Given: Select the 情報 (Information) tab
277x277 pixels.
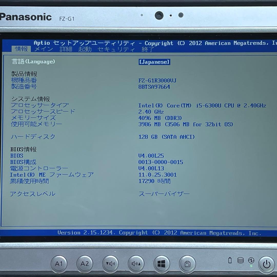Looking at the screenshot, I should point(21,49).
